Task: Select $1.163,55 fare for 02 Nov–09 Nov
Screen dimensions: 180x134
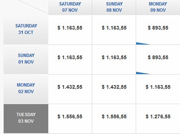Action: point(158,87)
